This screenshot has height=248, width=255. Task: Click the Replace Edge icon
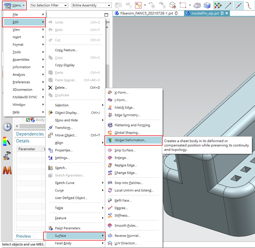coord(110,165)
